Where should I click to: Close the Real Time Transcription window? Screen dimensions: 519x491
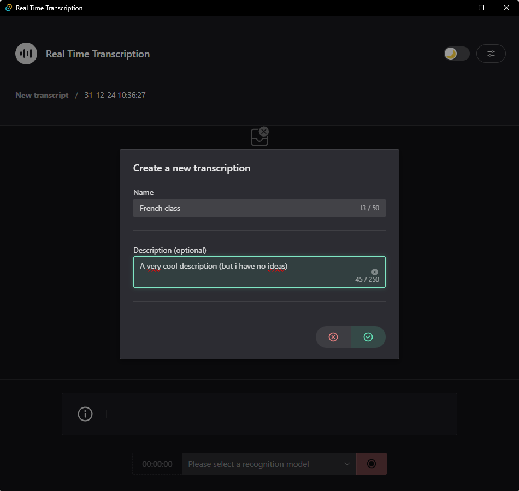506,8
